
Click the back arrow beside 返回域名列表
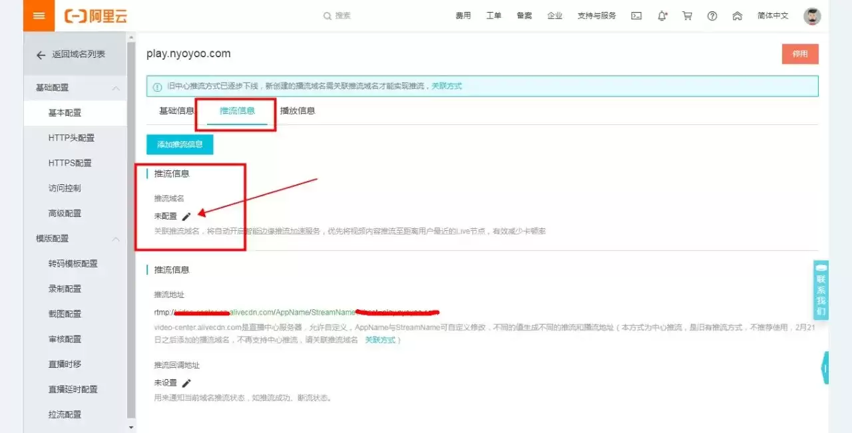(x=41, y=55)
